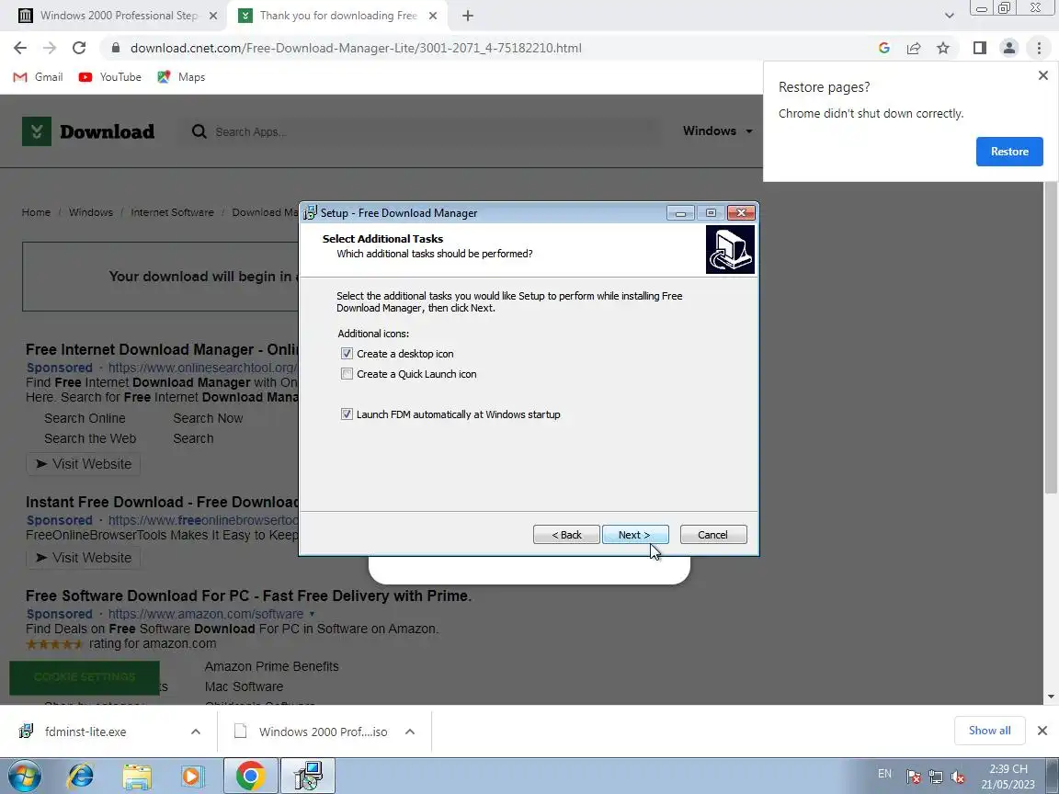Restore the closed Chrome pages
The image size is (1059, 794).
pyautogui.click(x=1009, y=152)
